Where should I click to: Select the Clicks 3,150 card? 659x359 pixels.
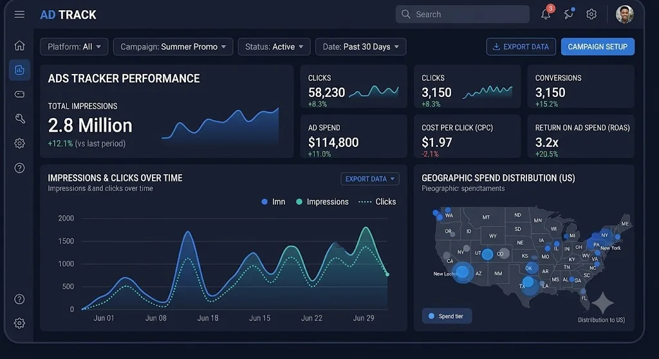(x=467, y=87)
